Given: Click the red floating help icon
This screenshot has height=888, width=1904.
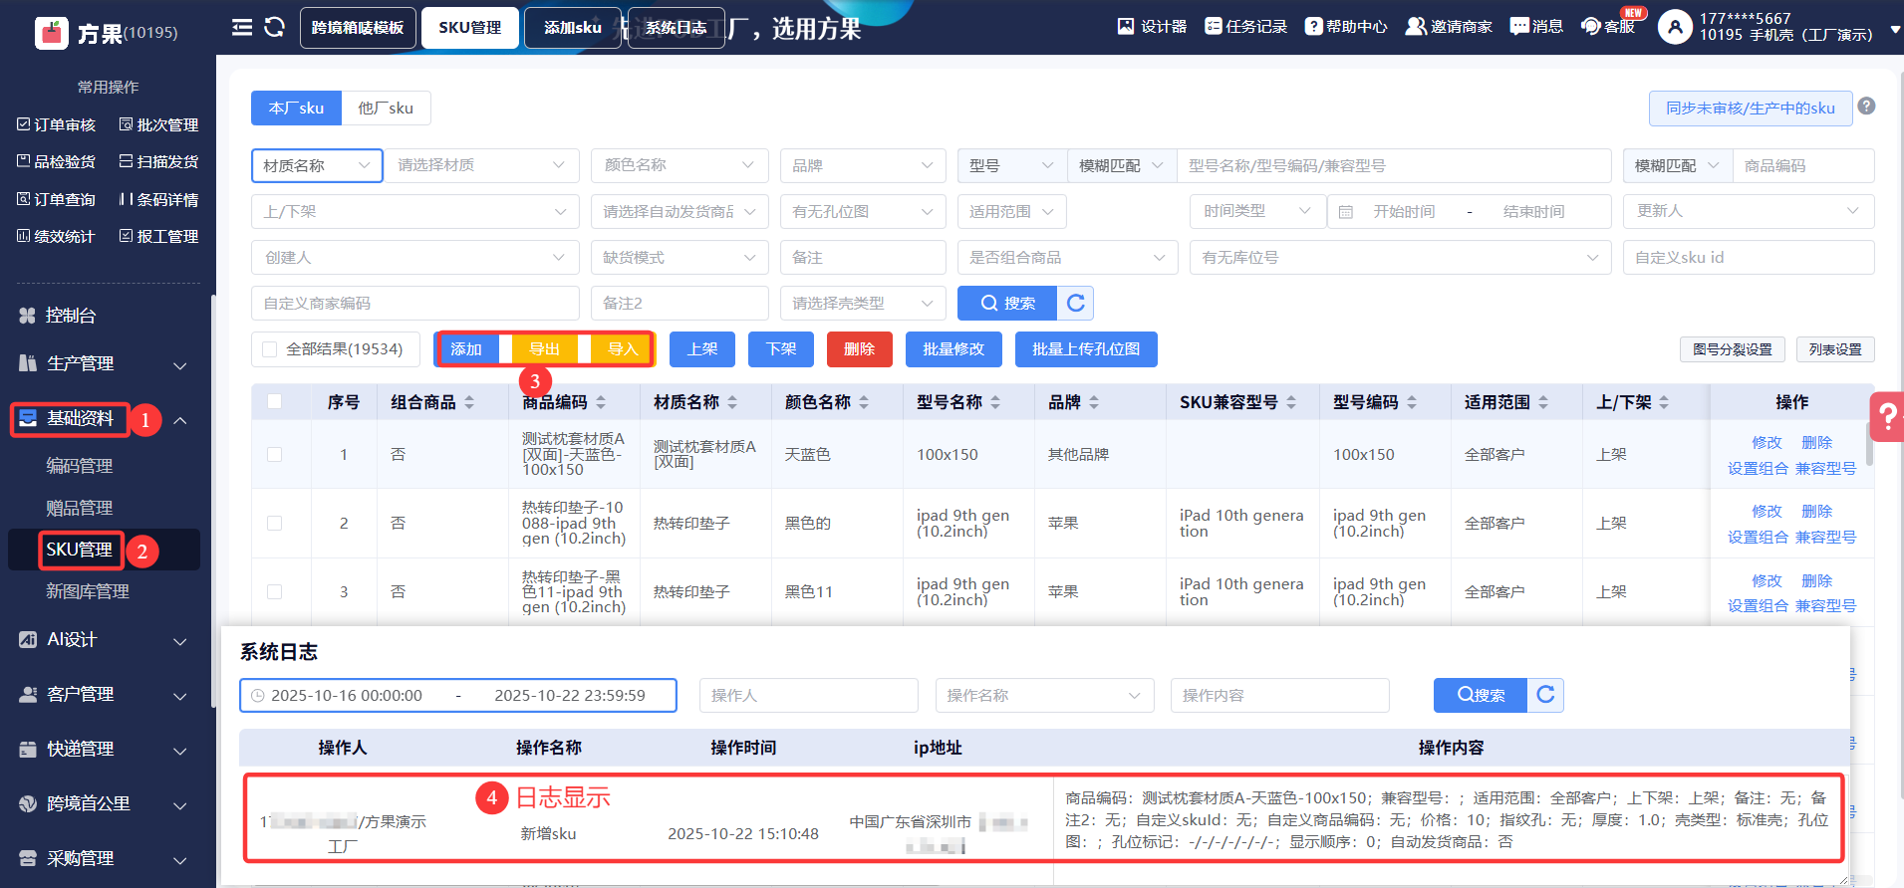Looking at the screenshot, I should (x=1887, y=417).
